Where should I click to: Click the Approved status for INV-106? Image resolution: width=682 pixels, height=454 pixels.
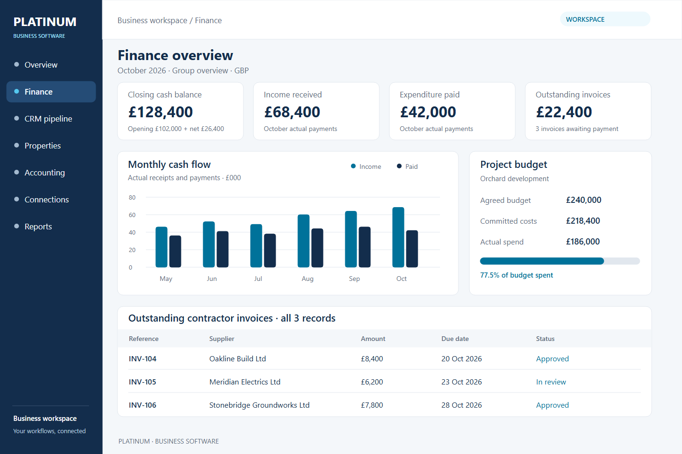(x=552, y=405)
